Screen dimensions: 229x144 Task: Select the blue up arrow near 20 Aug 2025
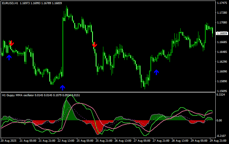click(9, 58)
